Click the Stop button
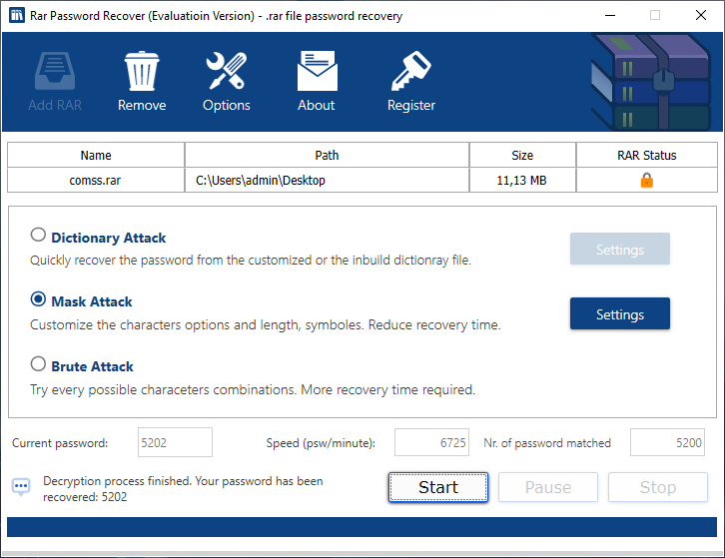This screenshot has width=725, height=558. coord(658,487)
